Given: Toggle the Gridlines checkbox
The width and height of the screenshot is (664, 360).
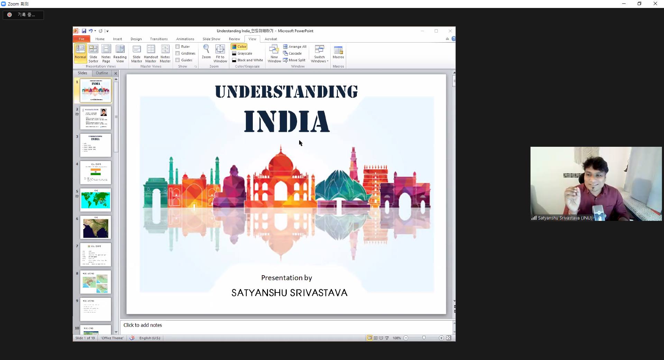Looking at the screenshot, I should (178, 53).
